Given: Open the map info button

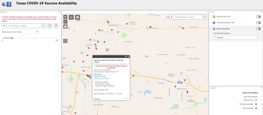Looking at the screenshot, I should tap(77, 17).
